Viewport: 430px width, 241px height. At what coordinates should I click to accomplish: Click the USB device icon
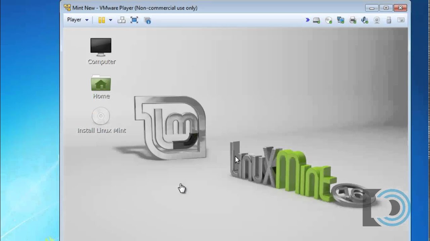[389, 20]
